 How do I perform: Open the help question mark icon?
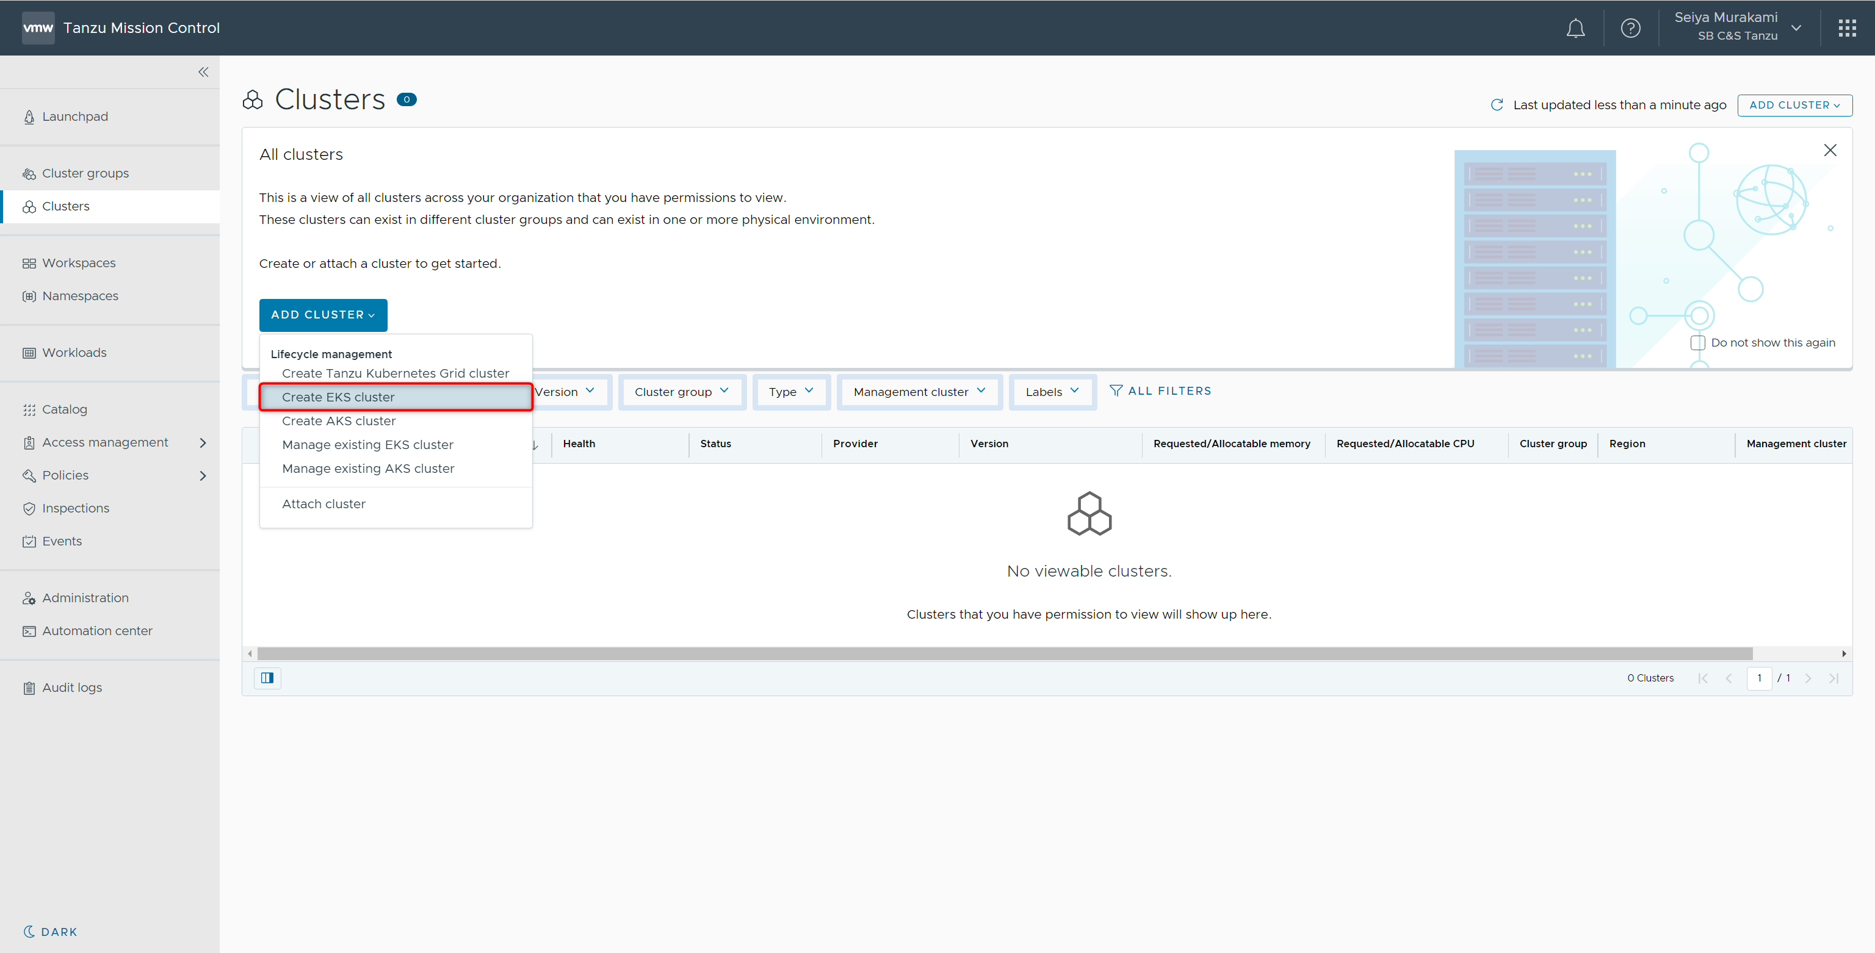pyautogui.click(x=1630, y=29)
